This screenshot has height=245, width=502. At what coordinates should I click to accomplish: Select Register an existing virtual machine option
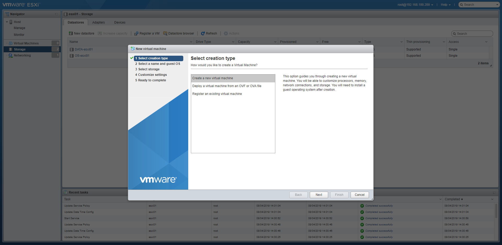[217, 94]
